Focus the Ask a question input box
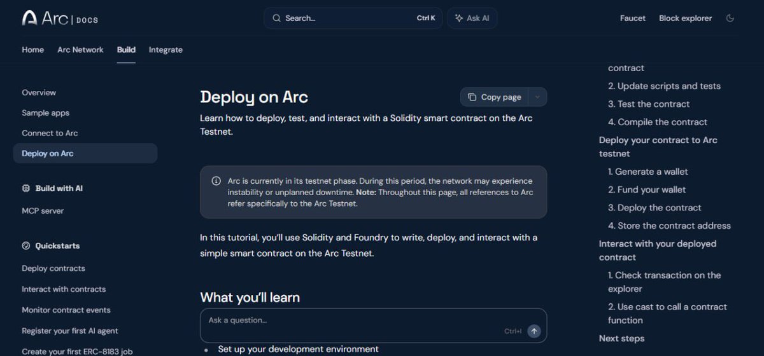Image resolution: width=764 pixels, height=356 pixels. [x=373, y=325]
